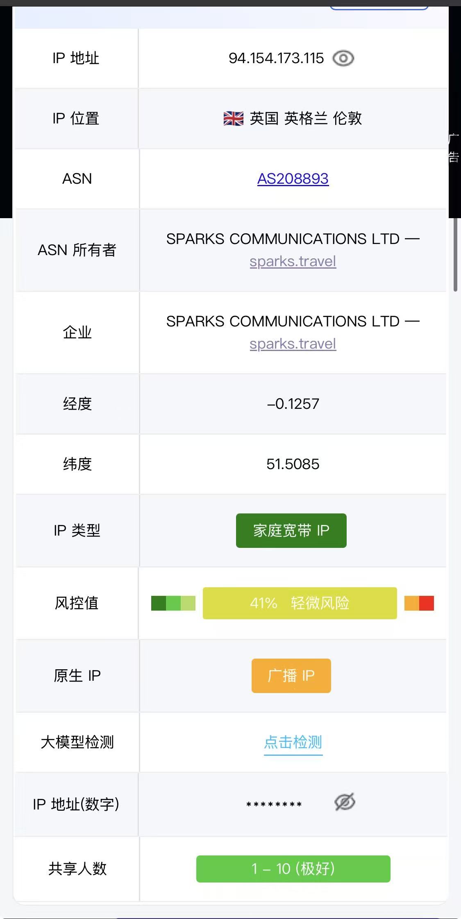
Task: Reveal hidden numeric IP with crossed-eye icon
Action: [x=345, y=802]
